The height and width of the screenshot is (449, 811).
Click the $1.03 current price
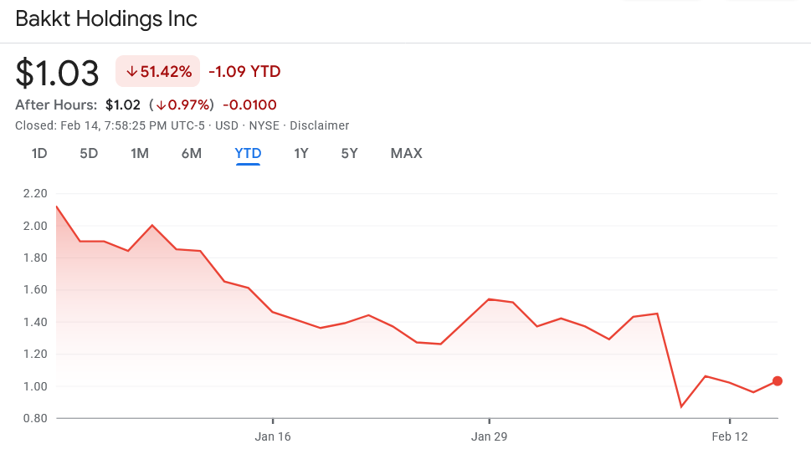(x=58, y=73)
